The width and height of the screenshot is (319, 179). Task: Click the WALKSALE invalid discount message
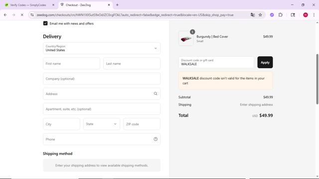point(225,81)
